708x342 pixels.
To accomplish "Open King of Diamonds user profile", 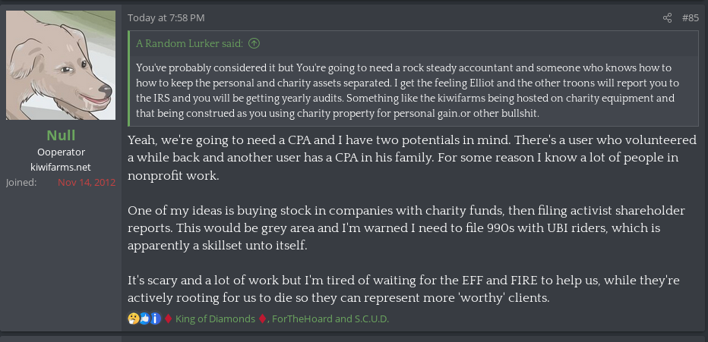I will coord(215,319).
